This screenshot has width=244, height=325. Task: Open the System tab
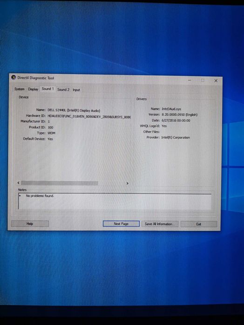tap(19, 89)
